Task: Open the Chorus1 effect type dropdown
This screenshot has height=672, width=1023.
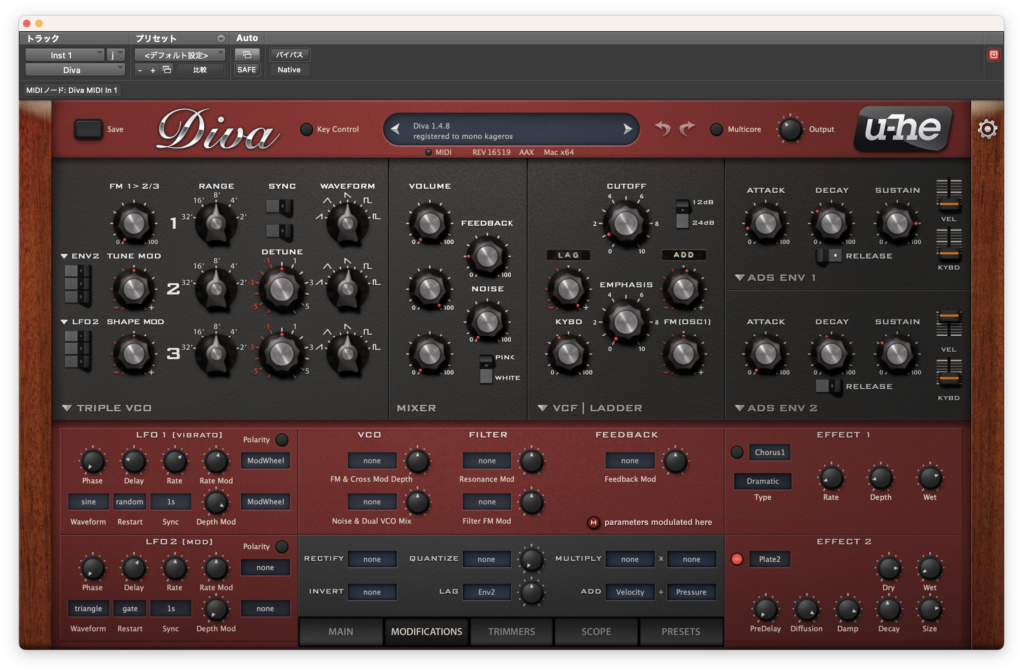Action: 770,452
